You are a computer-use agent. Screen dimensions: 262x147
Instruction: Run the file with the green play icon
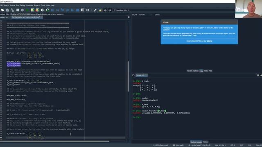[x=27, y=10]
